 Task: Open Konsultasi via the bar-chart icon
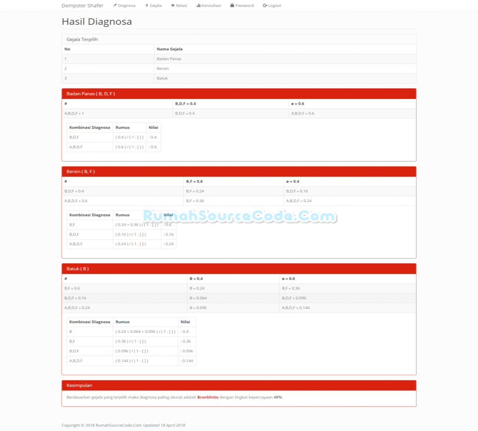197,5
